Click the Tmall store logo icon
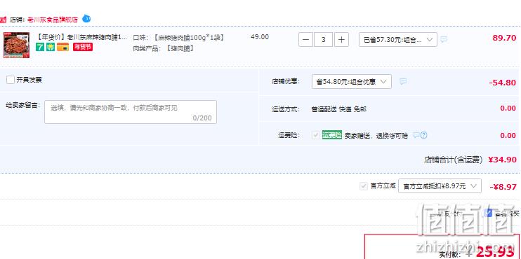This screenshot has height=259, width=521. (x=3, y=20)
